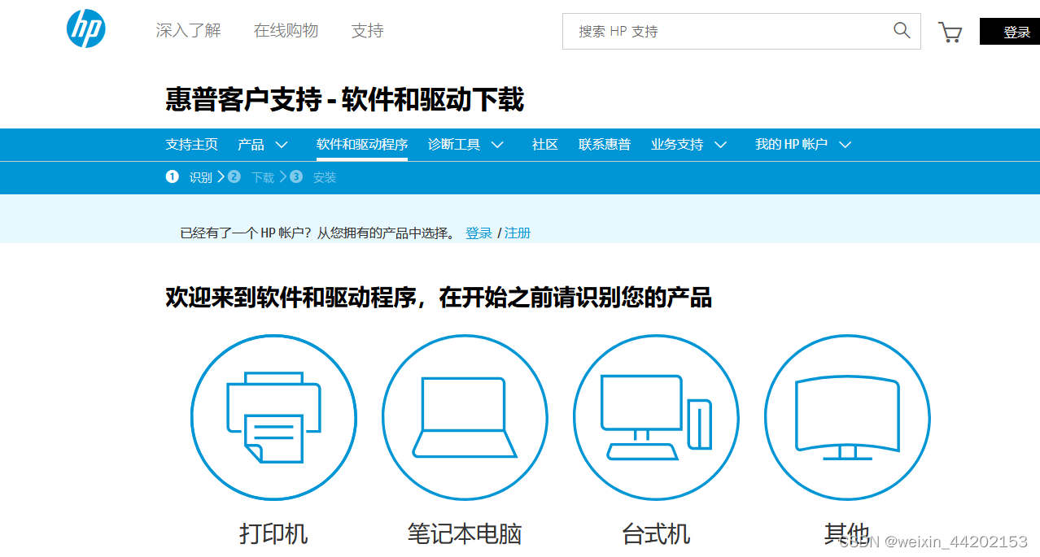Click the 笔记本电脑 label

pyautogui.click(x=465, y=534)
